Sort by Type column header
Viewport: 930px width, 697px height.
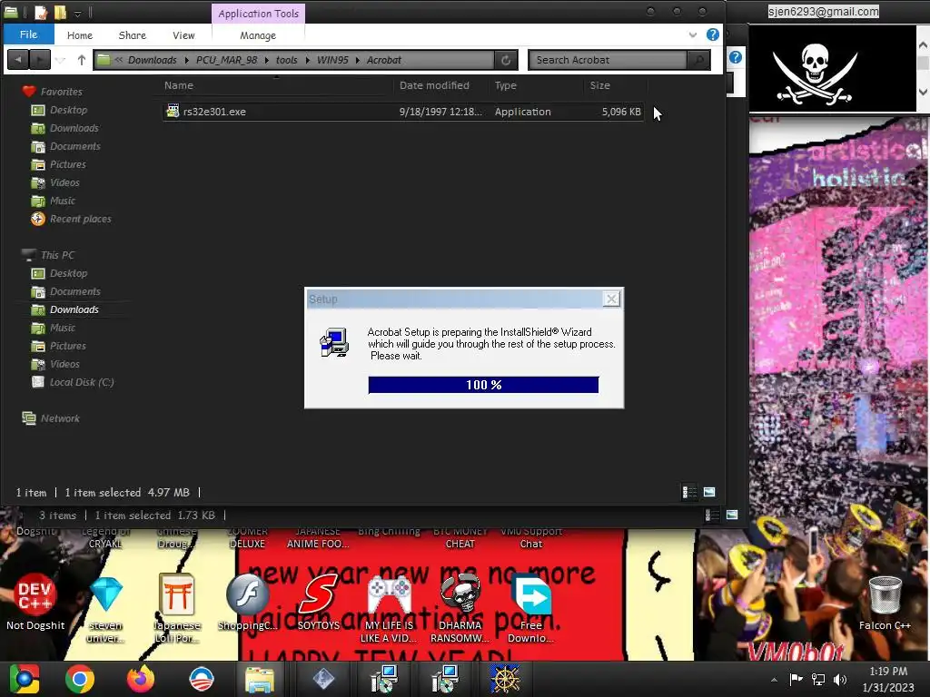[x=506, y=85]
